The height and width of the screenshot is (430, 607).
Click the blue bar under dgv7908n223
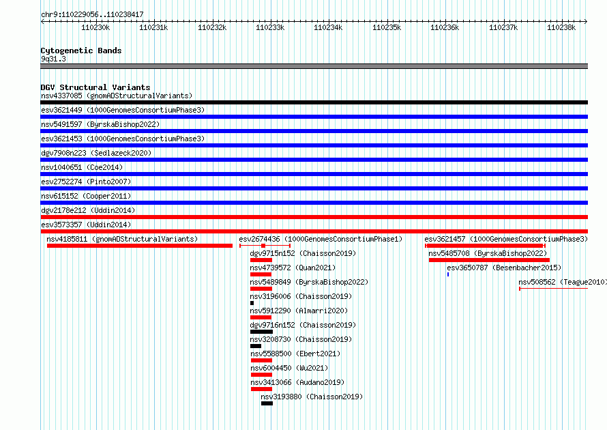point(314,160)
